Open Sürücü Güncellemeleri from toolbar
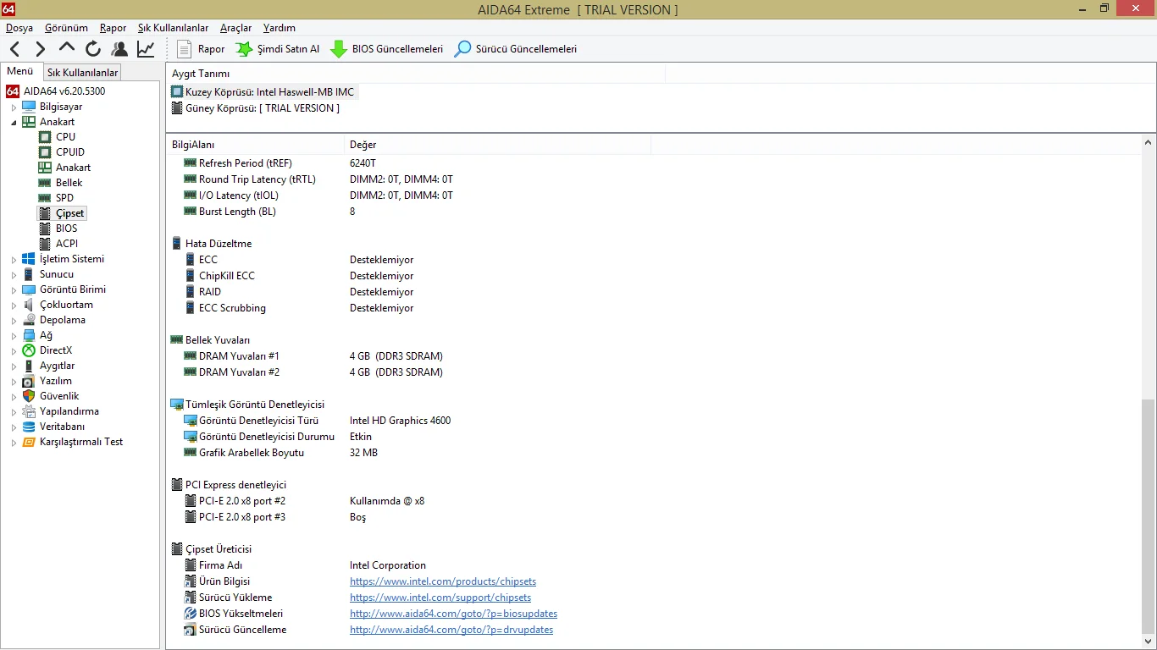The height and width of the screenshot is (650, 1157). (516, 49)
